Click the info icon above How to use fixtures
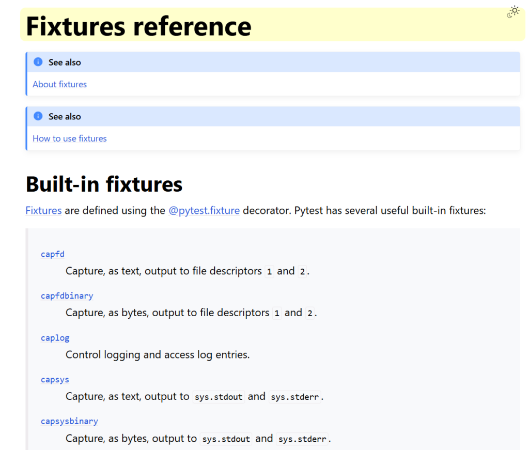529x450 pixels. click(x=38, y=116)
